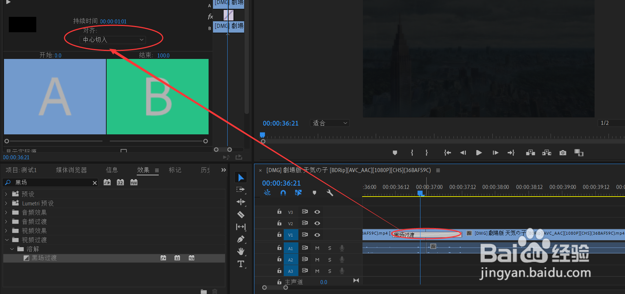Step back one frame

pyautogui.click(x=463, y=153)
